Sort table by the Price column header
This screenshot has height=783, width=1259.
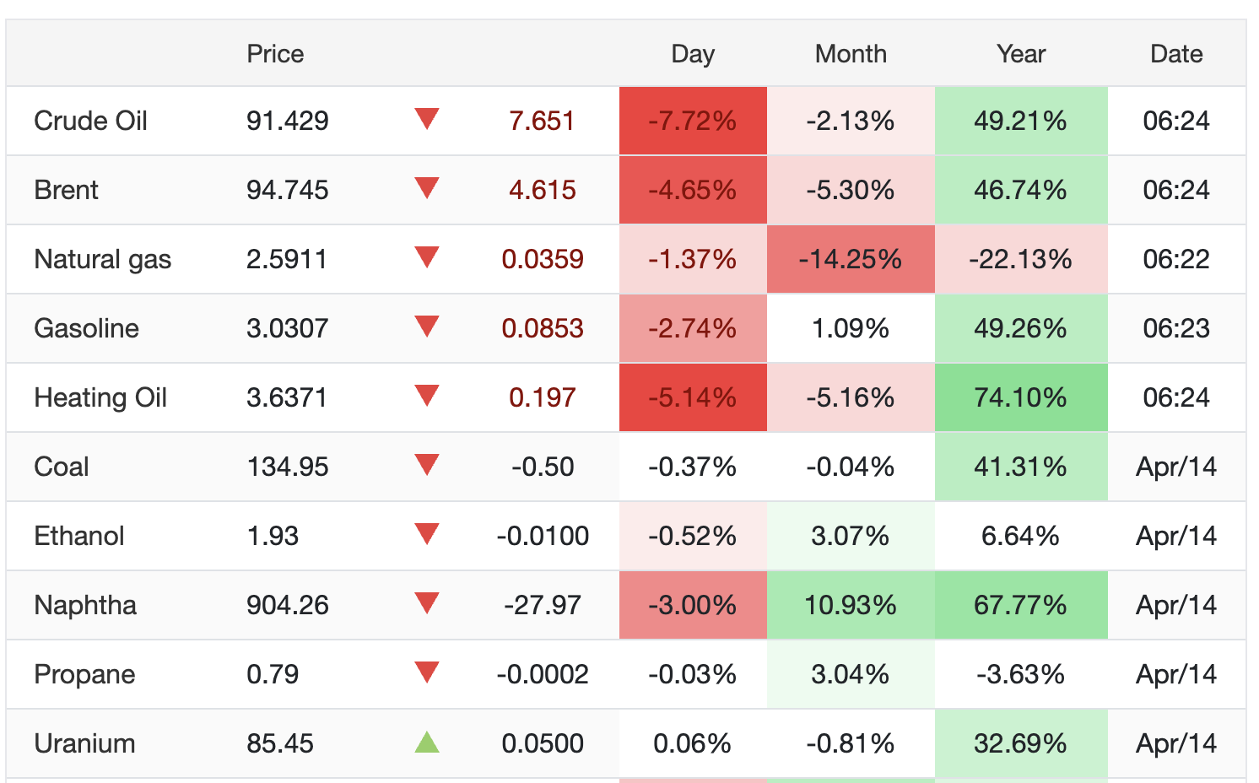tap(275, 54)
